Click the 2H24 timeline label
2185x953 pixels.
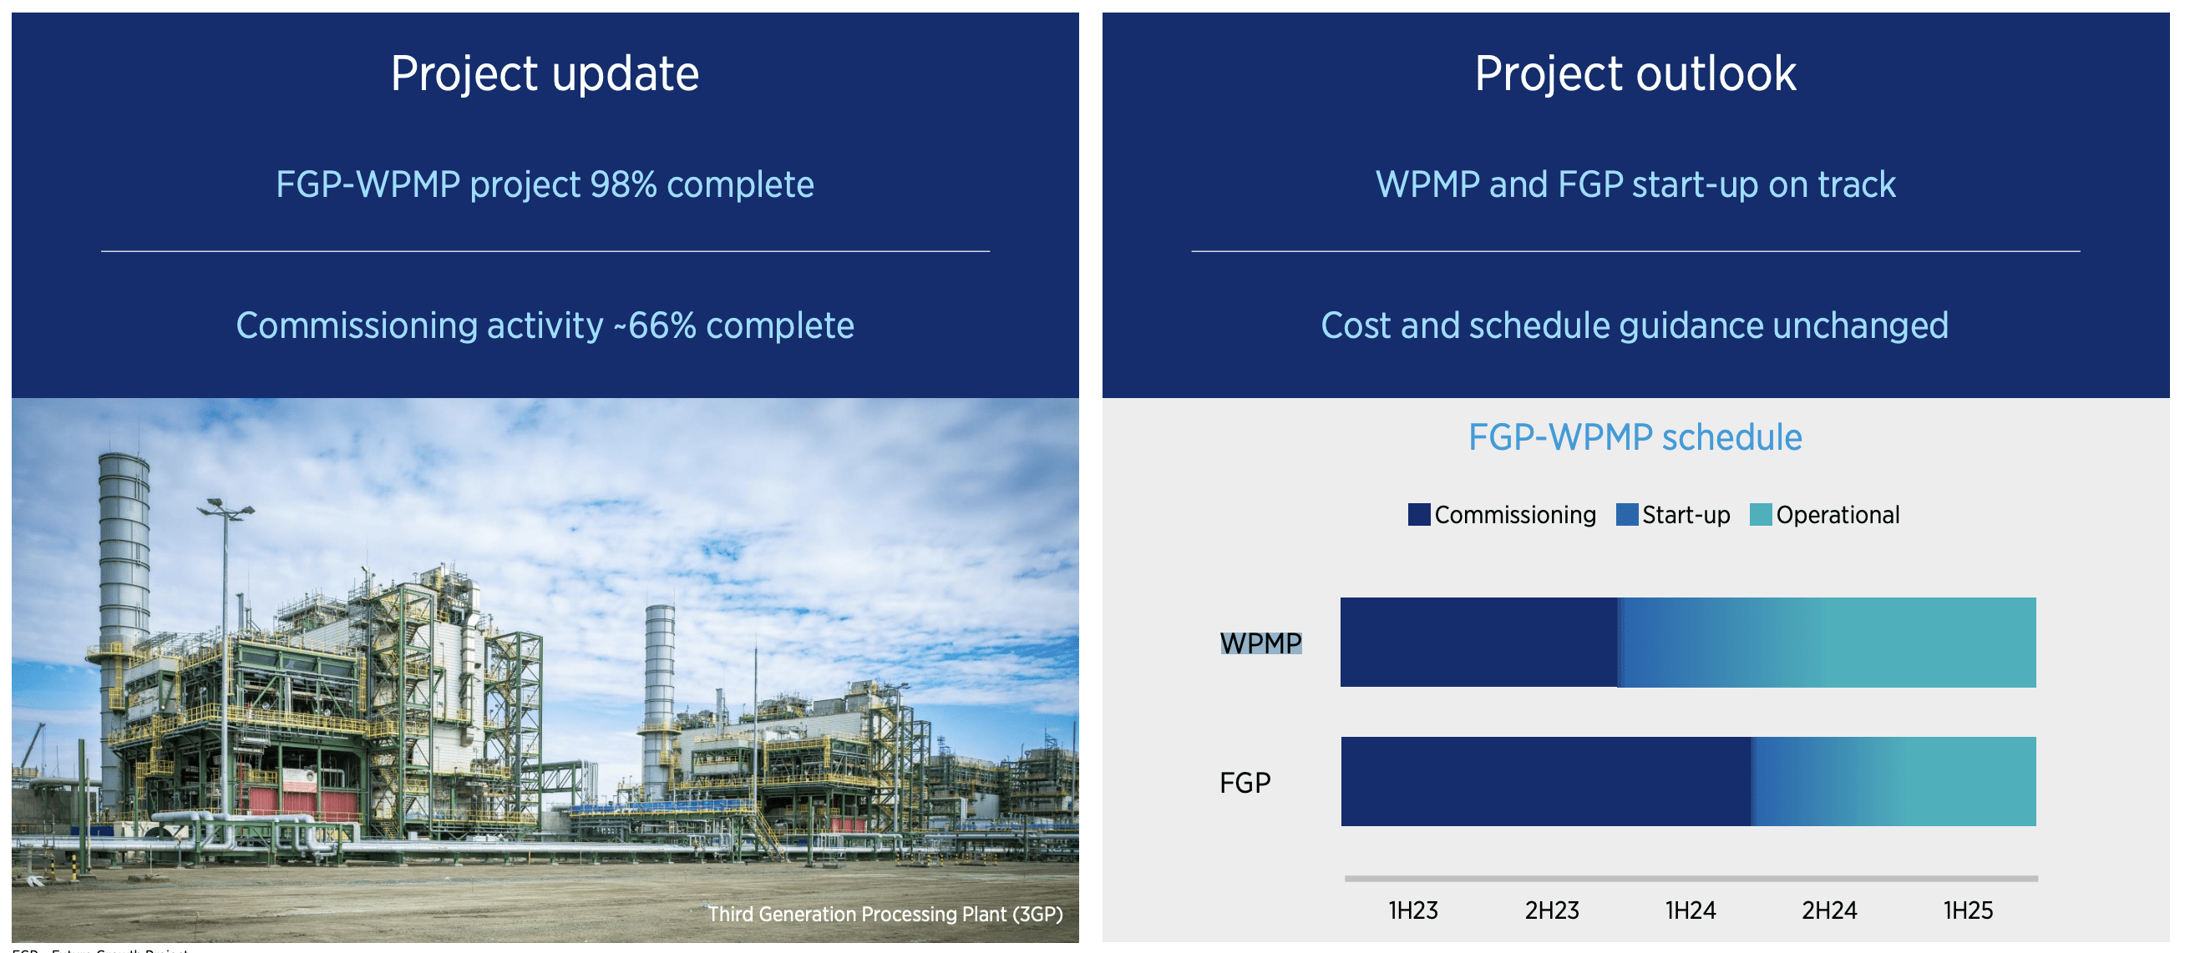click(x=1828, y=910)
